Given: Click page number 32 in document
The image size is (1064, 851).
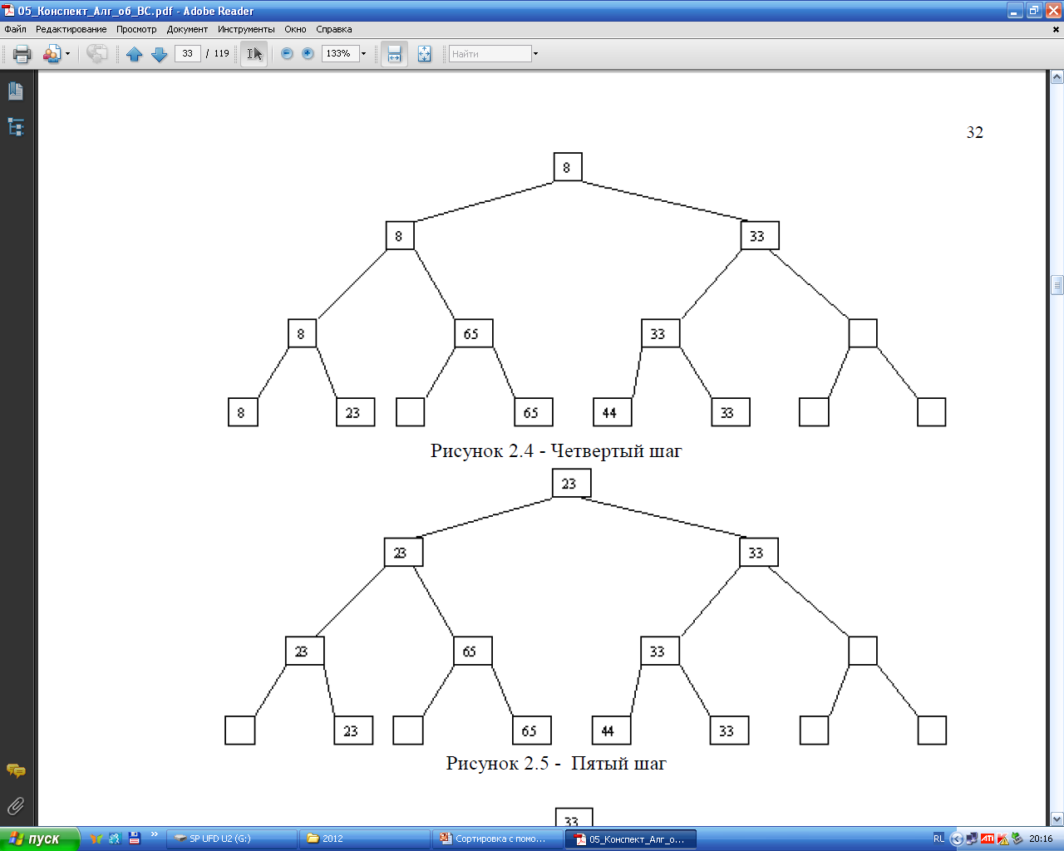Looking at the screenshot, I should point(975,132).
